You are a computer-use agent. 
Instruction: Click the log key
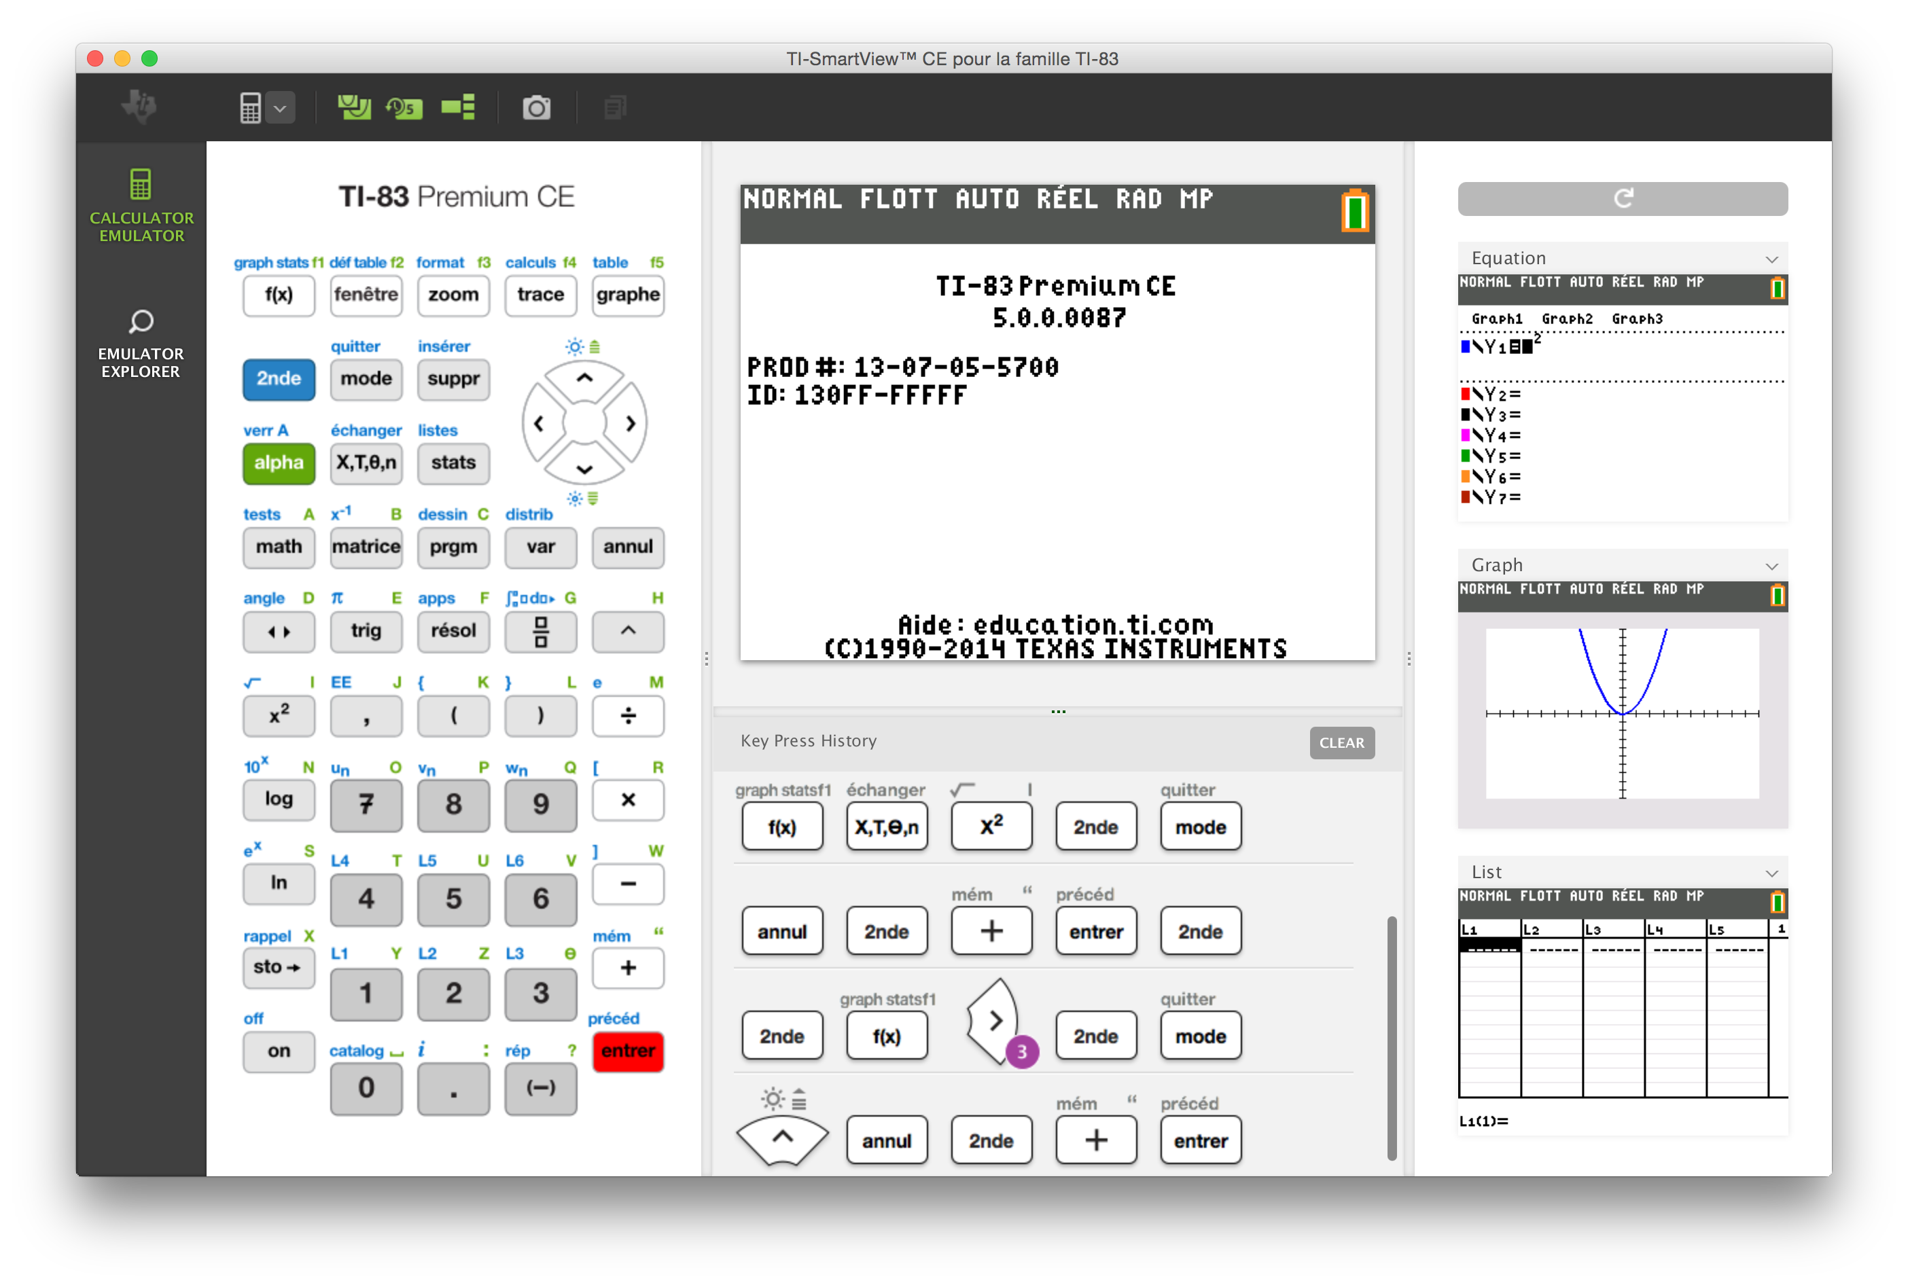point(279,801)
